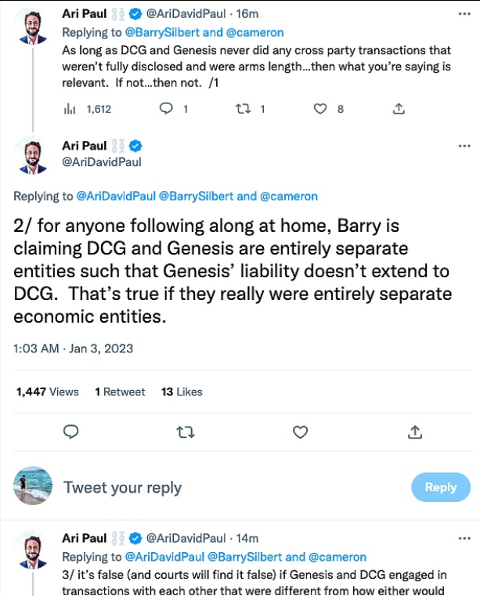This screenshot has height=596, width=480.
Task: Share the main 2/ tweet
Action: (415, 432)
